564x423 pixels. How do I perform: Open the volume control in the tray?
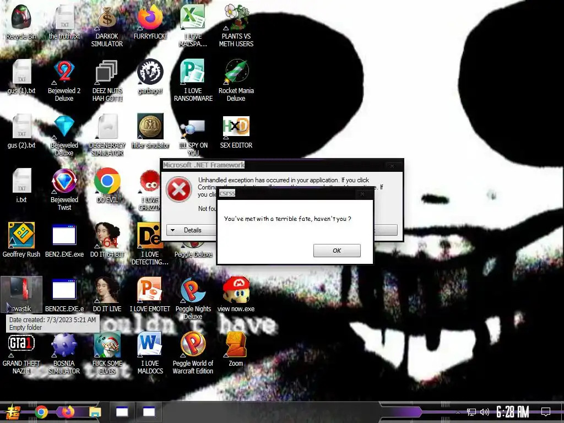485,412
